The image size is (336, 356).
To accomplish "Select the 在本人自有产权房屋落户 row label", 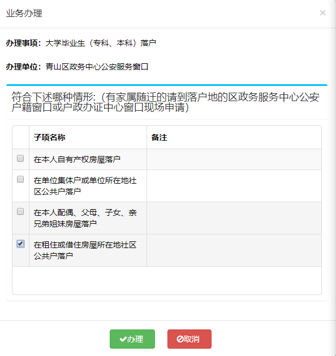I will click(77, 159).
